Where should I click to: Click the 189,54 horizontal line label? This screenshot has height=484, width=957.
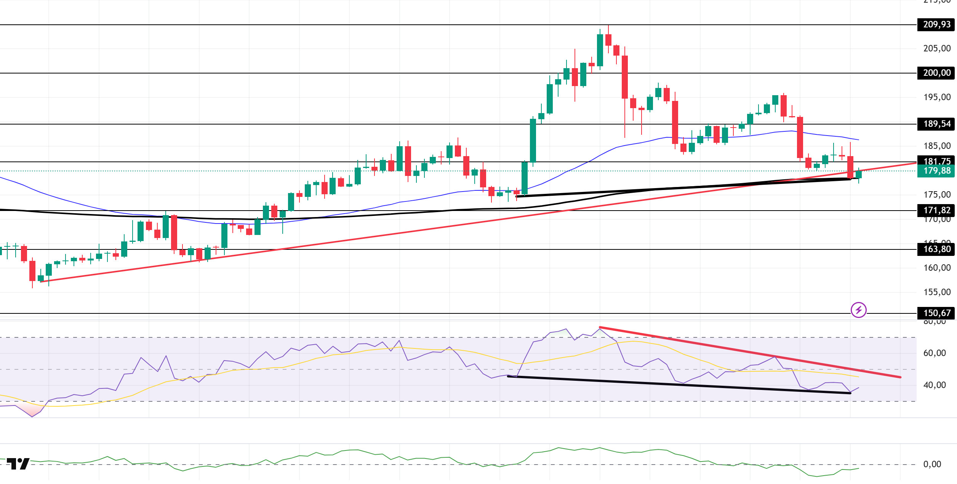tap(936, 124)
